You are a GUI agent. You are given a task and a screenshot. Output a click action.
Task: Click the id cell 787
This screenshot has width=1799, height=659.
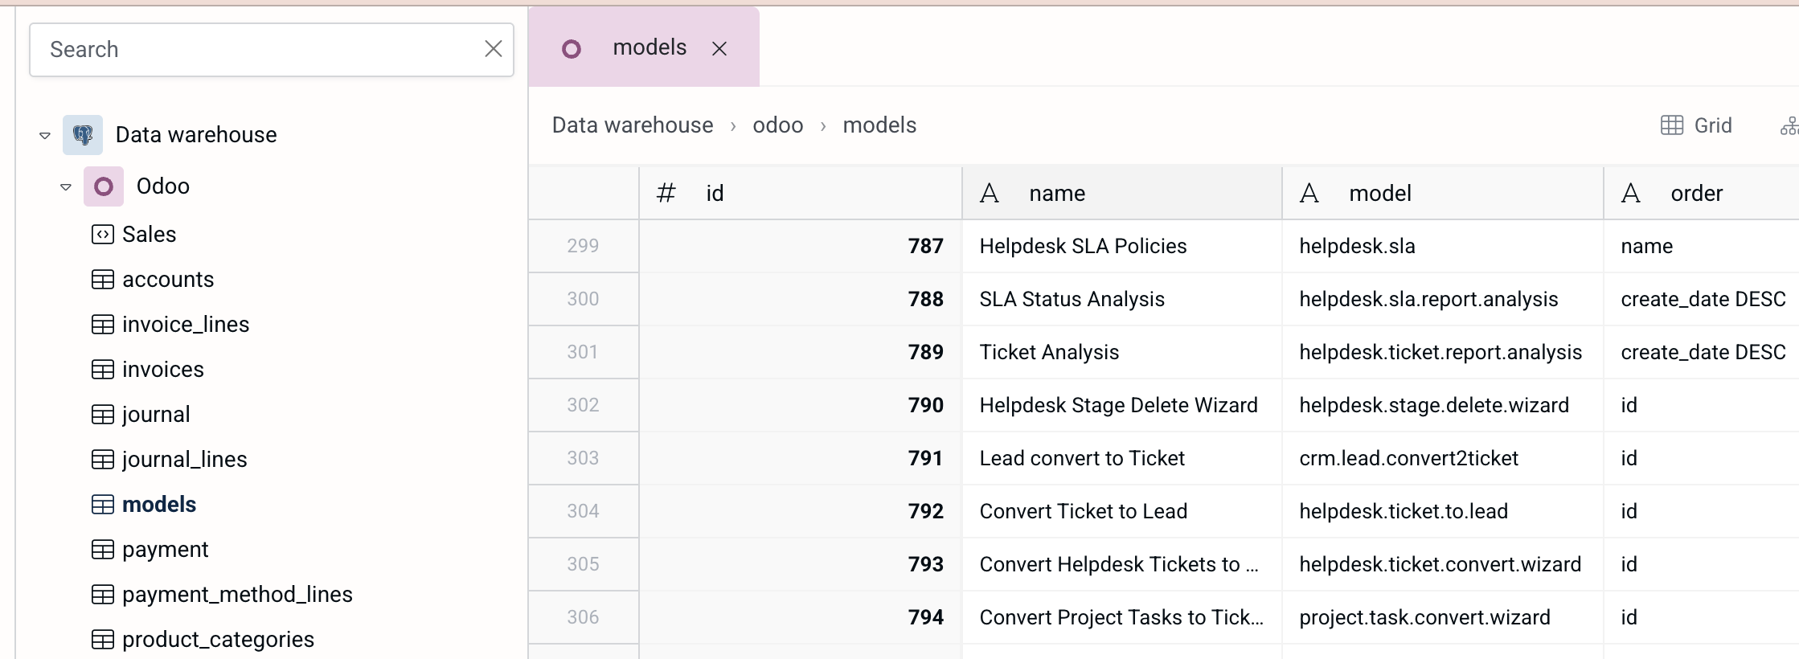point(801,246)
